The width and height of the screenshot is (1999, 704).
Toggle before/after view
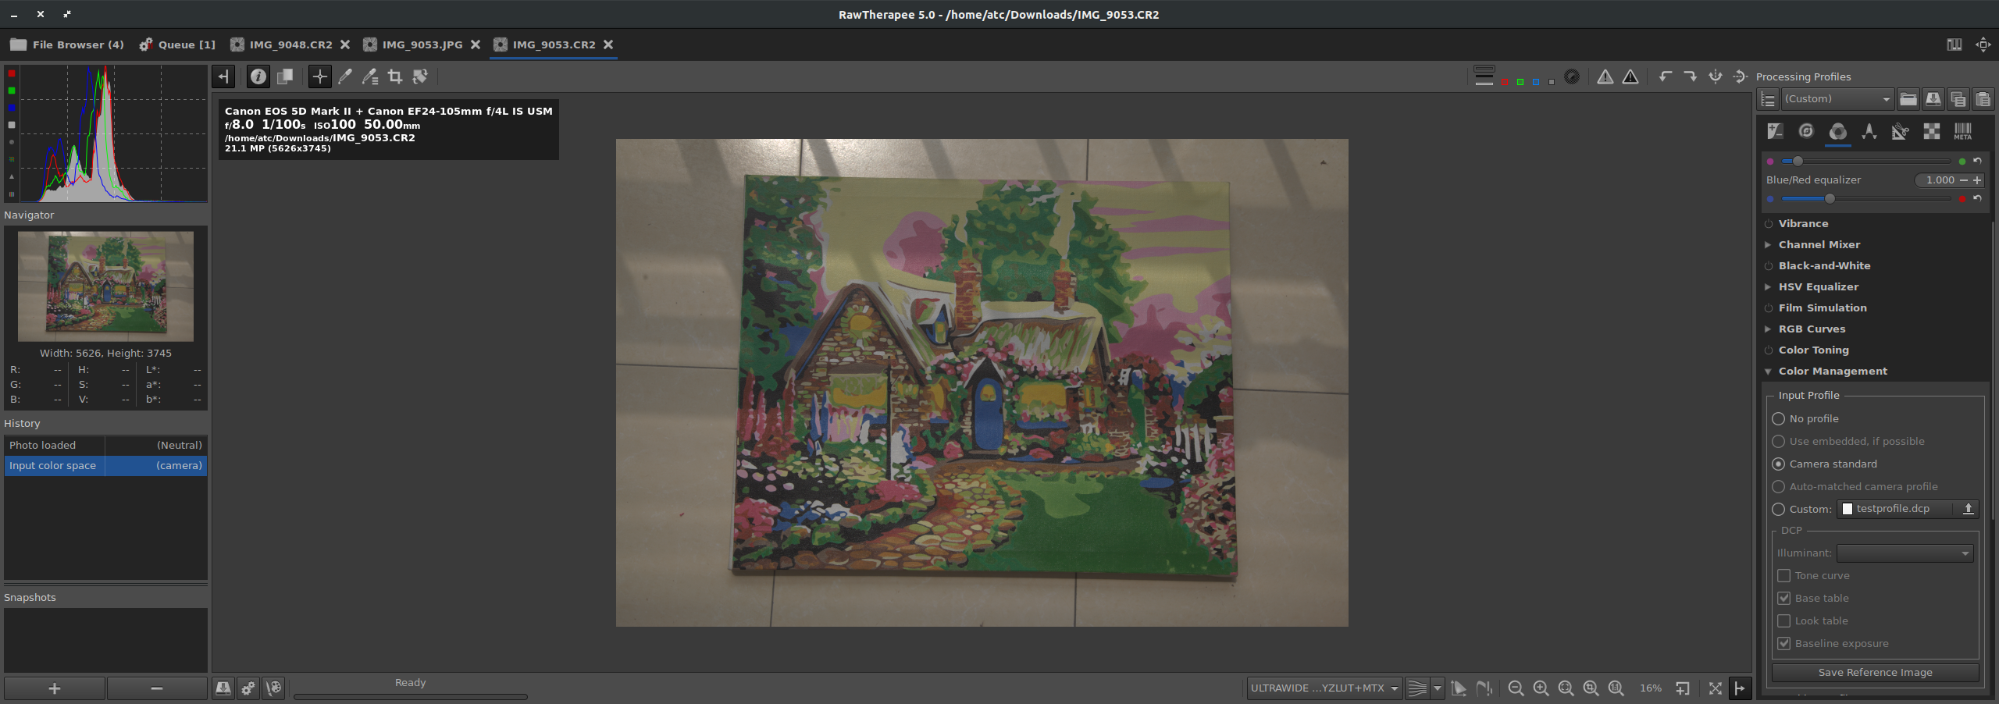click(285, 76)
